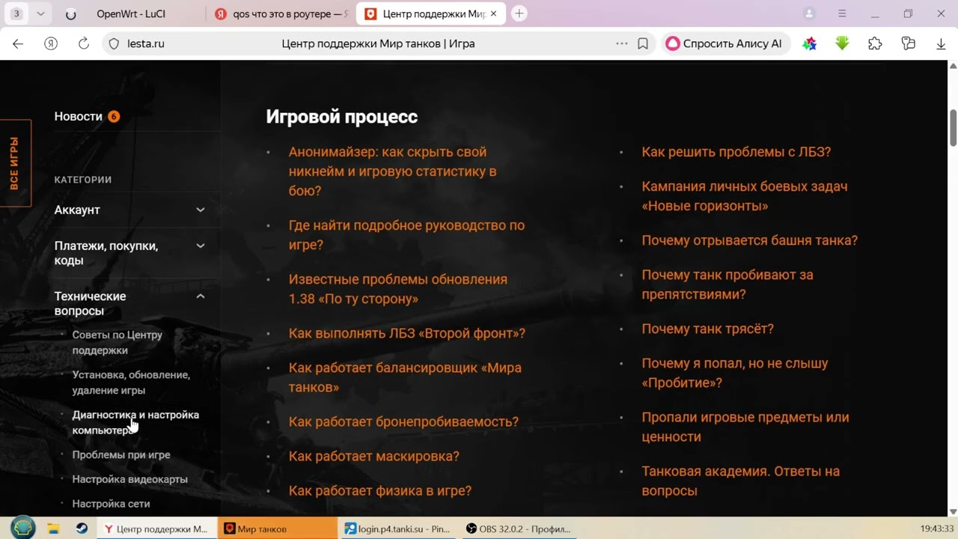Expand the Платежи, покупки, коды chevron
Screen dimensions: 958x539
click(201, 246)
